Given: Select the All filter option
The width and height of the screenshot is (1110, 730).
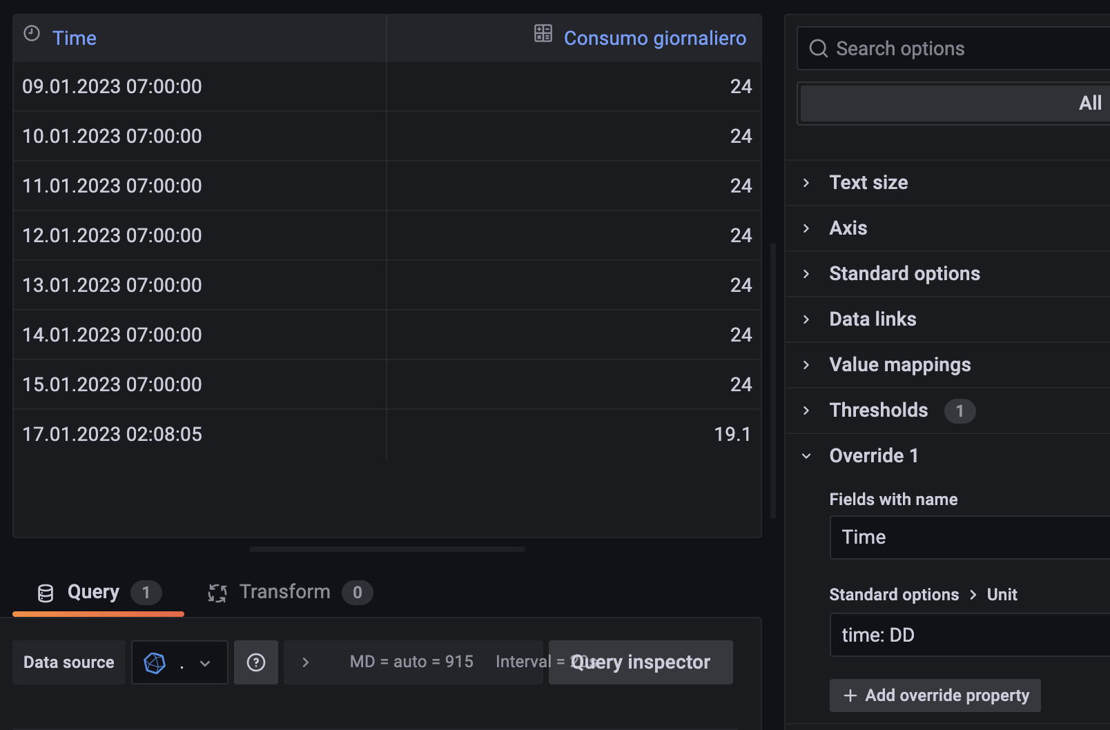Looking at the screenshot, I should point(1091,103).
